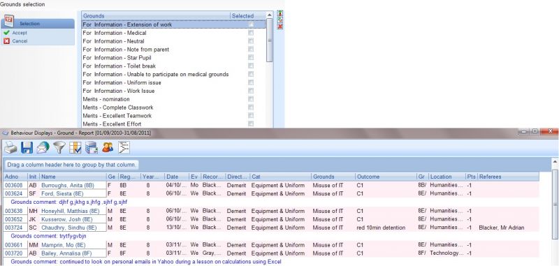Click the email envelope icon in the report toolbar
The height and width of the screenshot is (266, 559).
(x=43, y=147)
